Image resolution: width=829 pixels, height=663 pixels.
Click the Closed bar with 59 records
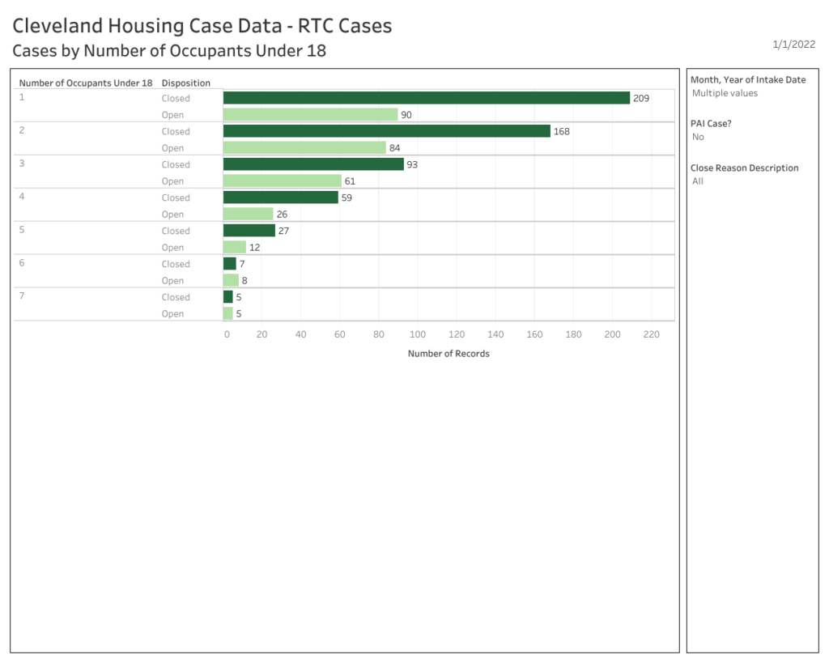[280, 198]
